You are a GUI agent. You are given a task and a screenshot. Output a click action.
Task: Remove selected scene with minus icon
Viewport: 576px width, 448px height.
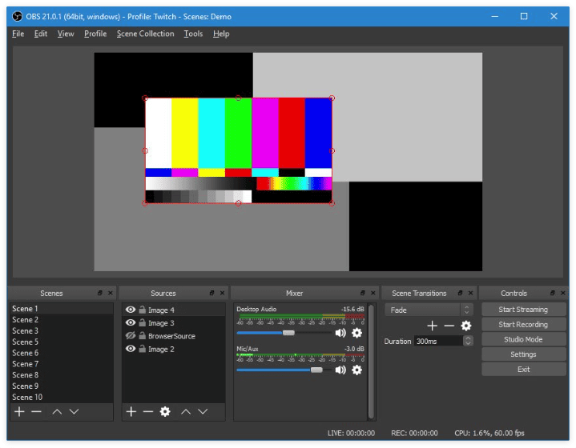tap(36, 412)
